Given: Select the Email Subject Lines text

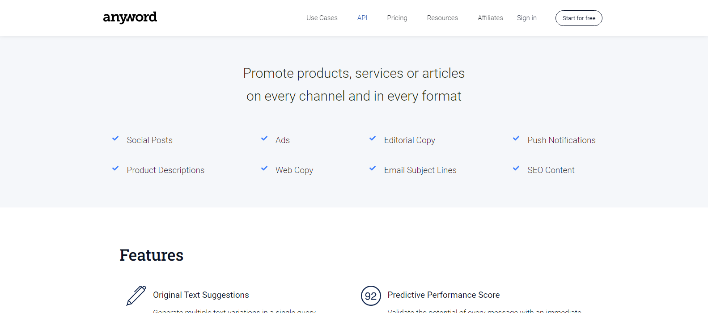Looking at the screenshot, I should [420, 170].
